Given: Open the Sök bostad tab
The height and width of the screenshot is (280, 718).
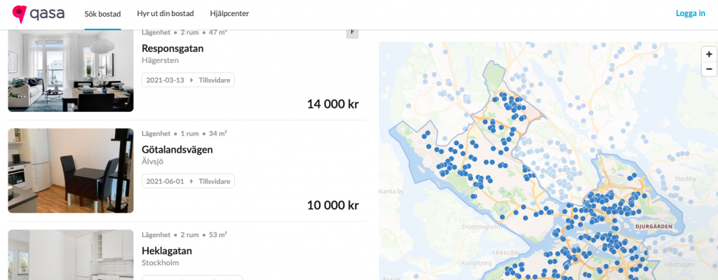Looking at the screenshot, I should 102,14.
